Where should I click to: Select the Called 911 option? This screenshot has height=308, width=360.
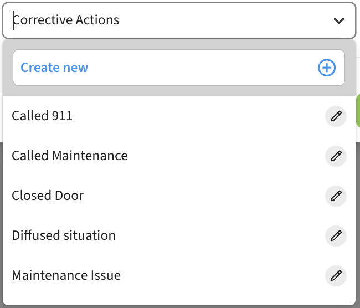pos(42,116)
